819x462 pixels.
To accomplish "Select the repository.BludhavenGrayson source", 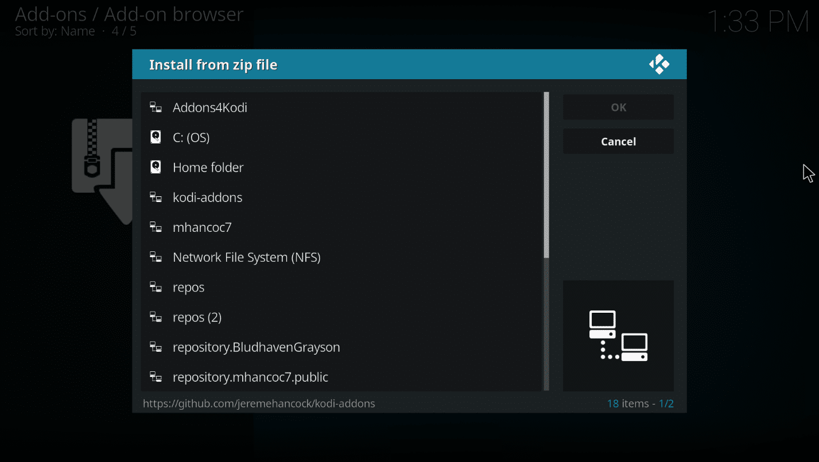I will (x=342, y=347).
